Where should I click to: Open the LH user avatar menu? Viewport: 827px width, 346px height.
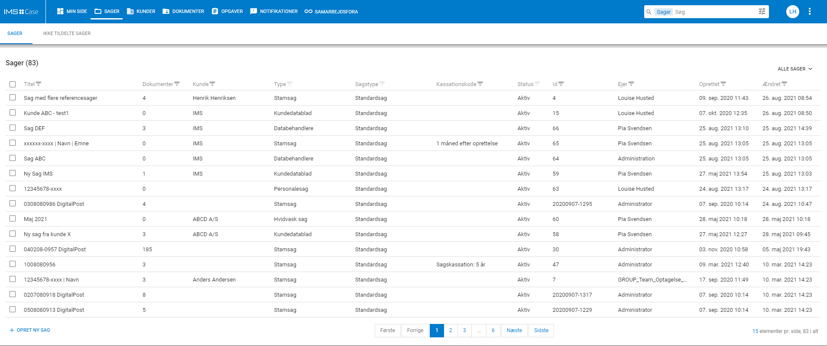(792, 12)
